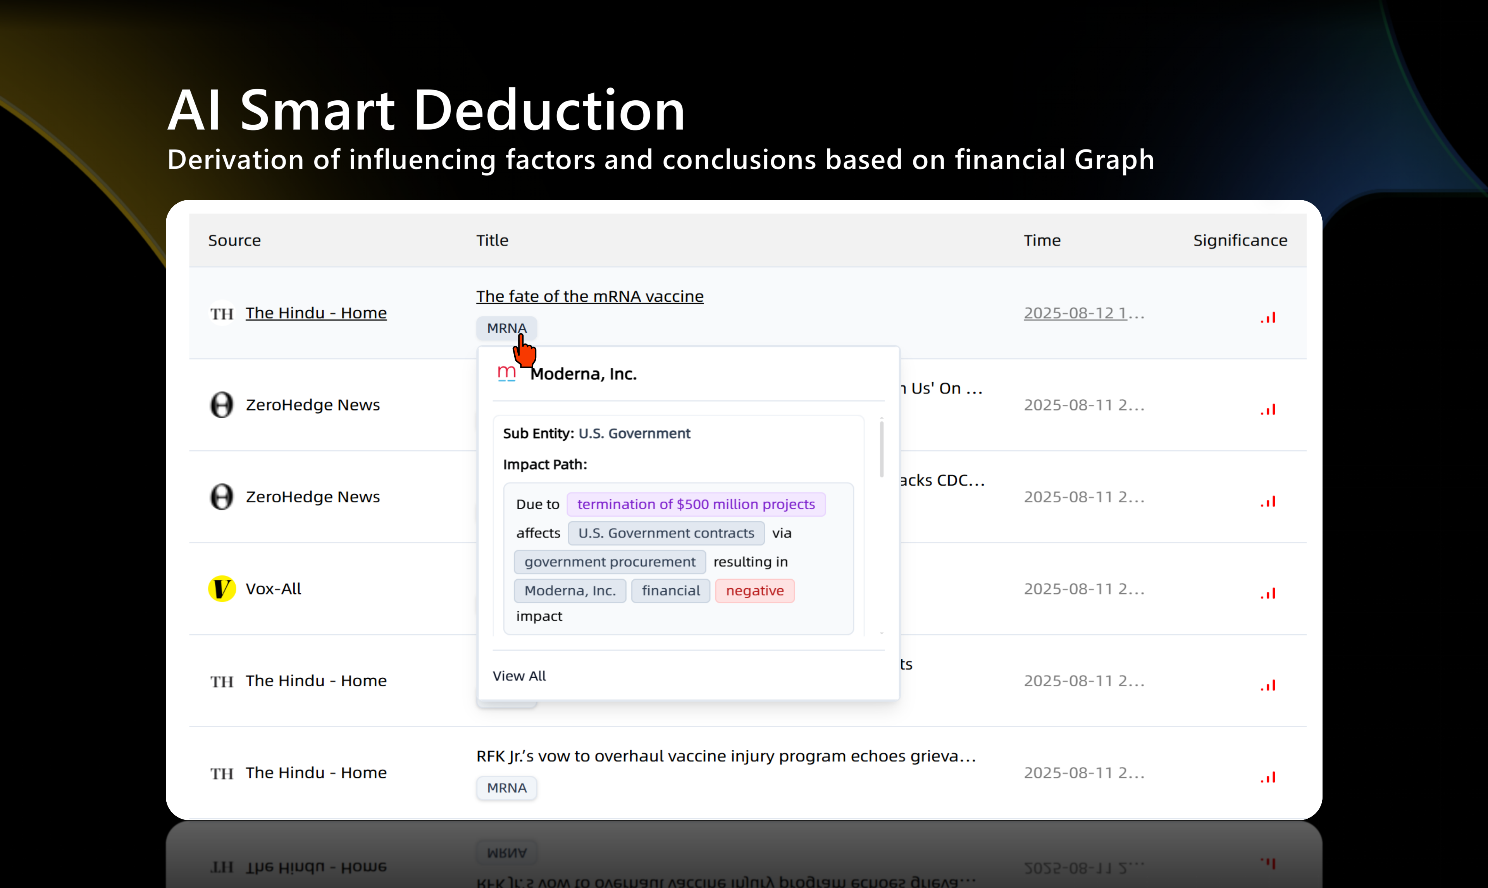Screen dimensions: 1488x888
Task: Click significance bars icon in Vox-All row
Action: [1268, 594]
